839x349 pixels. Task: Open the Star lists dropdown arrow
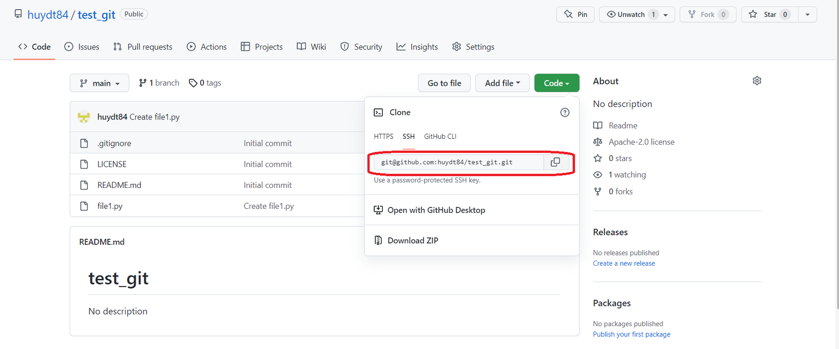pos(807,14)
